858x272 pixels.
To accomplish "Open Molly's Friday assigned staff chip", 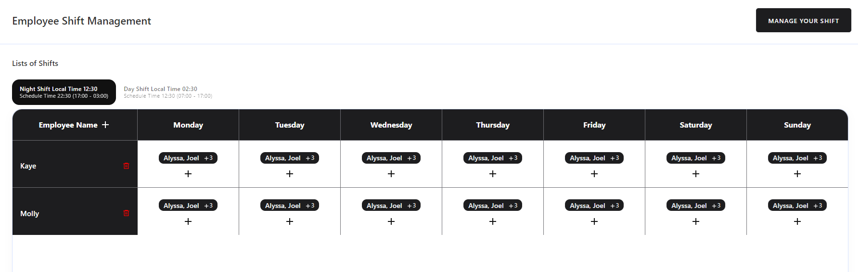I will point(594,206).
